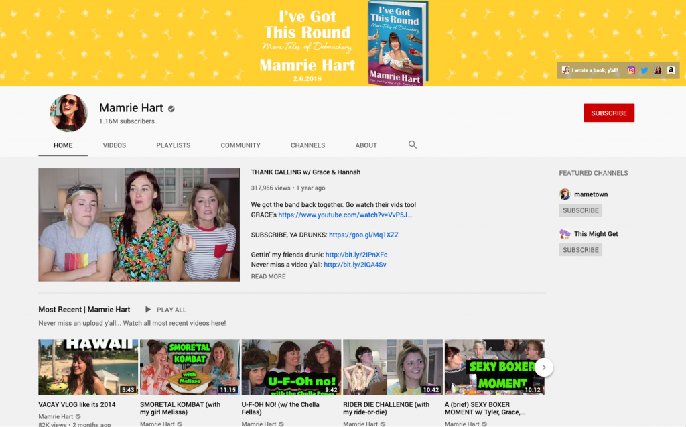Image resolution: width=686 pixels, height=427 pixels.
Task: Open the SMORE'TAL KOMBAT thumbnail
Action: [x=190, y=367]
